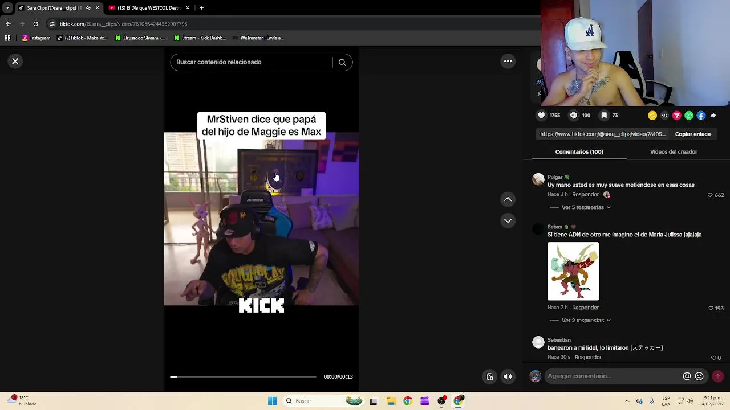730x410 pixels.
Task: Click the browser address bar URL
Action: pos(123,24)
